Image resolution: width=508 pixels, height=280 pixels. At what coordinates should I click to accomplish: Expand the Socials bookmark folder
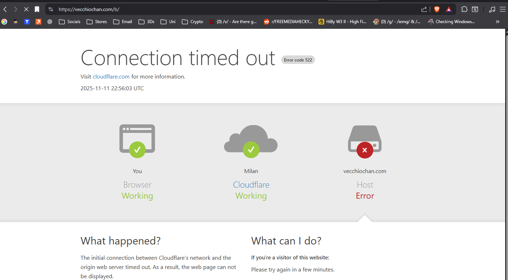(x=70, y=22)
